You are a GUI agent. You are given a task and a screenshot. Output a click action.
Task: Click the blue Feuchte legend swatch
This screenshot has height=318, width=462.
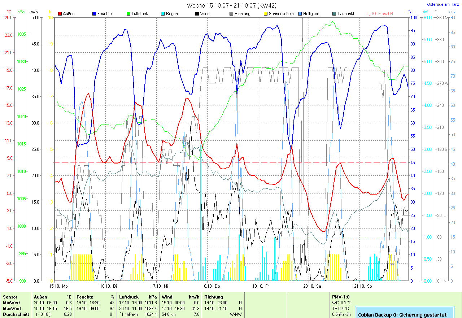[94, 14]
